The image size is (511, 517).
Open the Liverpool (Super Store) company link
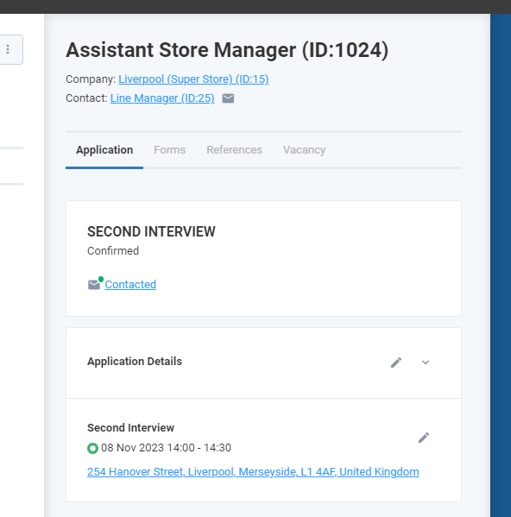click(x=193, y=79)
